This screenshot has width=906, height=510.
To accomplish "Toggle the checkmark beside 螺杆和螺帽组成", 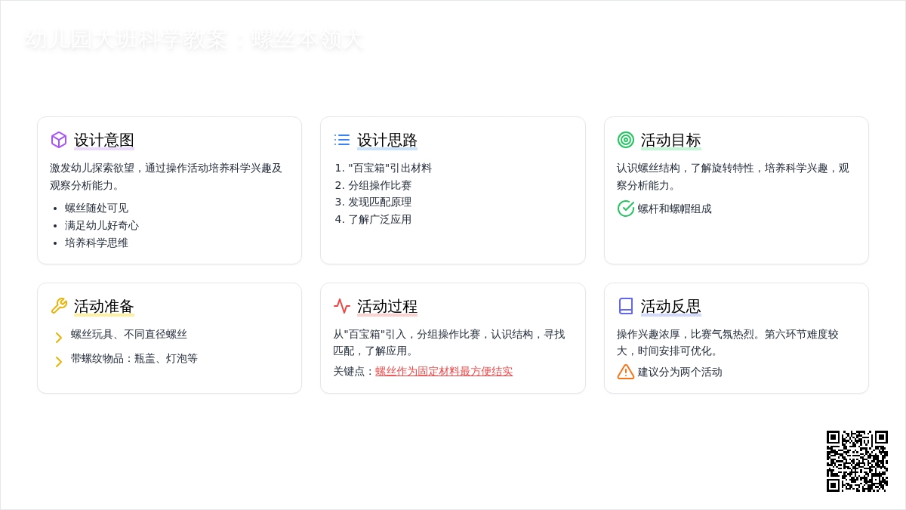I will [669, 209].
